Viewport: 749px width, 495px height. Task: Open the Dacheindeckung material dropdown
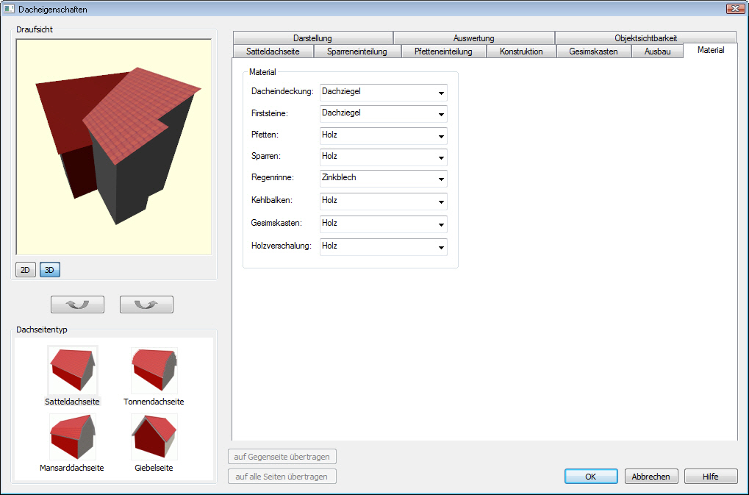384,92
